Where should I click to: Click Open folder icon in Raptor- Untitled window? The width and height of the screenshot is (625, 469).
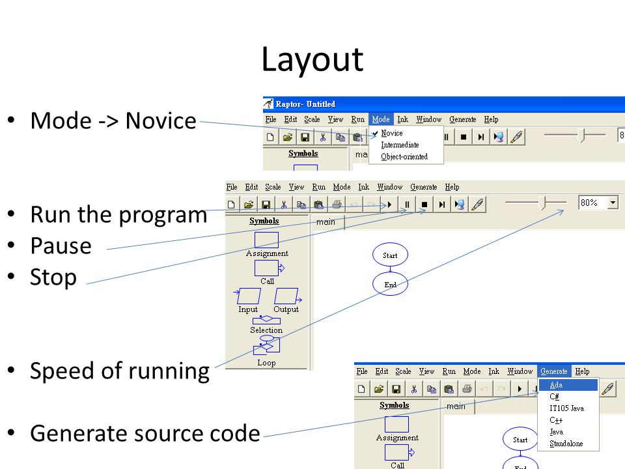pyautogui.click(x=287, y=137)
